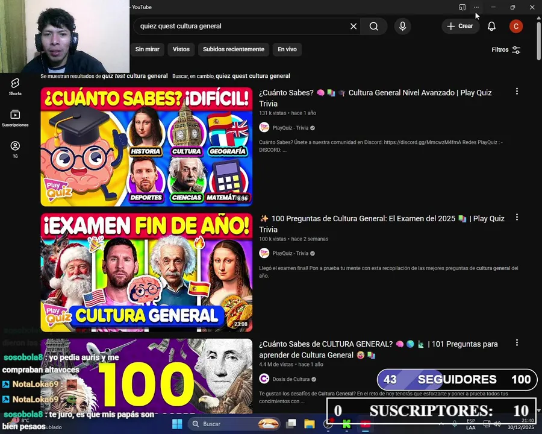Open title 100 Preguntas El Examen del 2025
542x434 pixels.
tap(382, 224)
